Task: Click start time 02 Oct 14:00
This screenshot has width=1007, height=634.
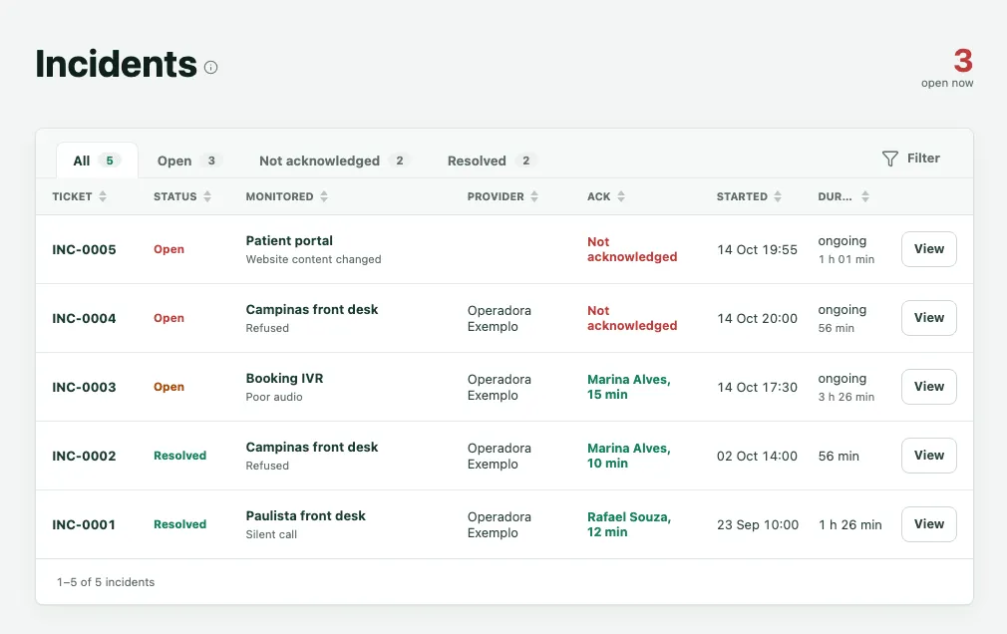Action: (x=757, y=457)
